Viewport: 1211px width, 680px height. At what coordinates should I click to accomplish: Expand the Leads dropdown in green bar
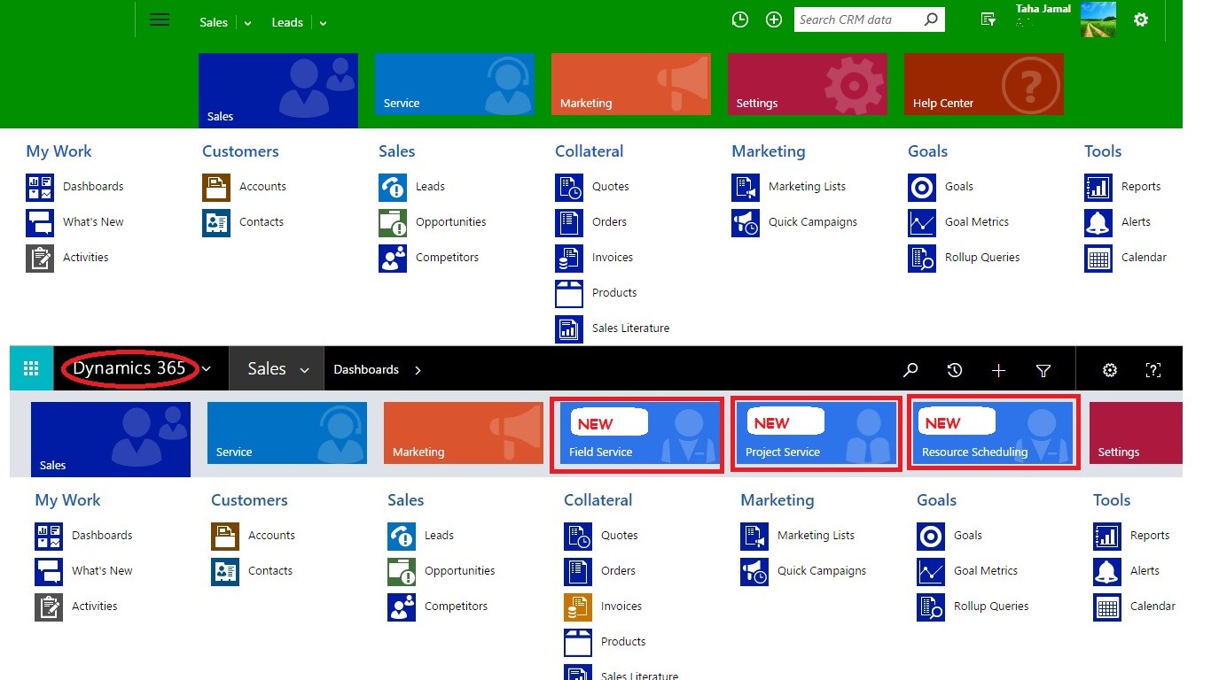click(323, 23)
